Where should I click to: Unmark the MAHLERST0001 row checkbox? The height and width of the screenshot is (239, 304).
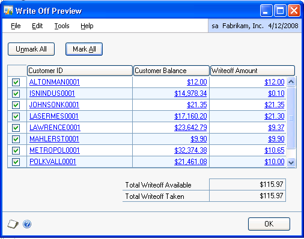pyautogui.click(x=16, y=139)
